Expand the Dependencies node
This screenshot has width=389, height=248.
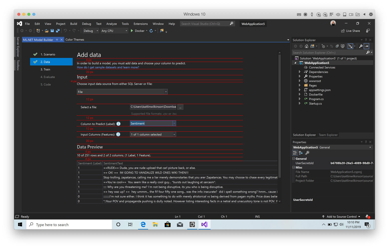[300, 72]
